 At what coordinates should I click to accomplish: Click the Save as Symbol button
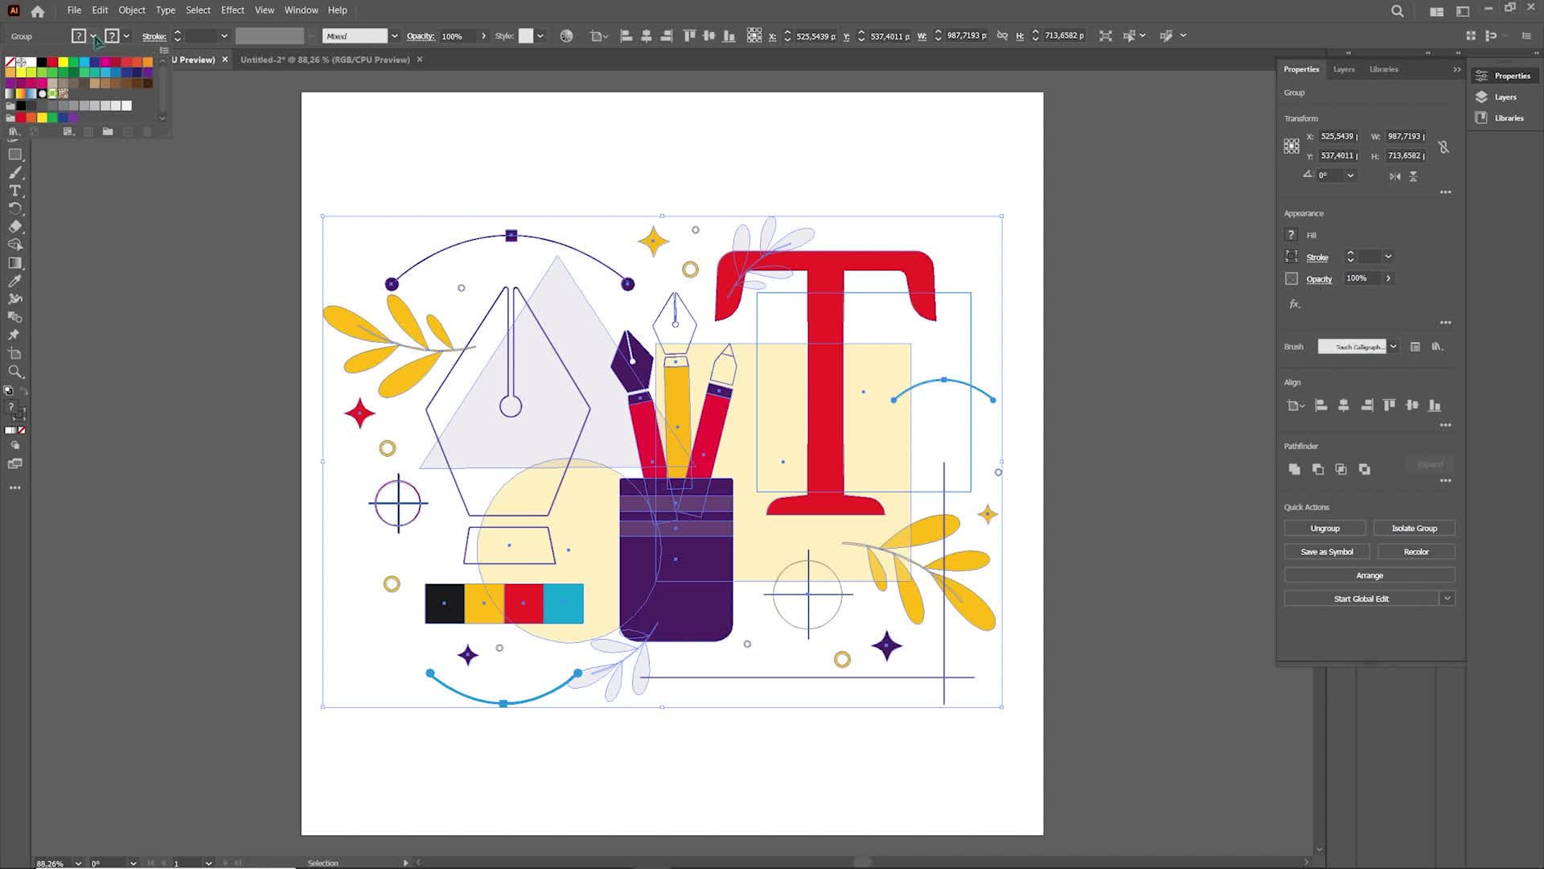coord(1327,552)
